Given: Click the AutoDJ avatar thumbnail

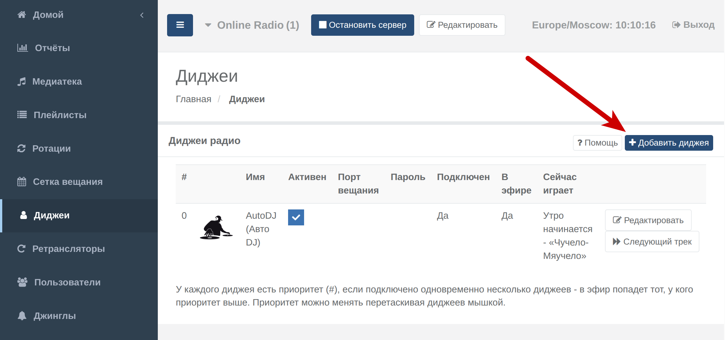Looking at the screenshot, I should 216,228.
